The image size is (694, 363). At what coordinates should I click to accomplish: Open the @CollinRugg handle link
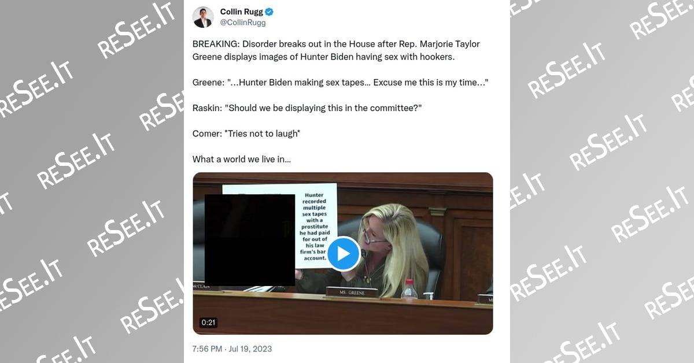(x=243, y=23)
